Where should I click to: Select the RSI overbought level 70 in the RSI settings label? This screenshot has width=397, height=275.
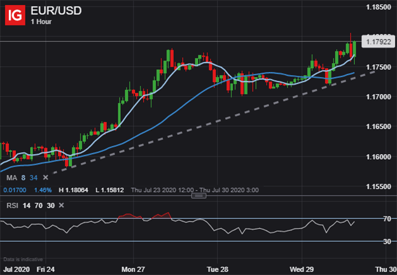click(x=38, y=206)
